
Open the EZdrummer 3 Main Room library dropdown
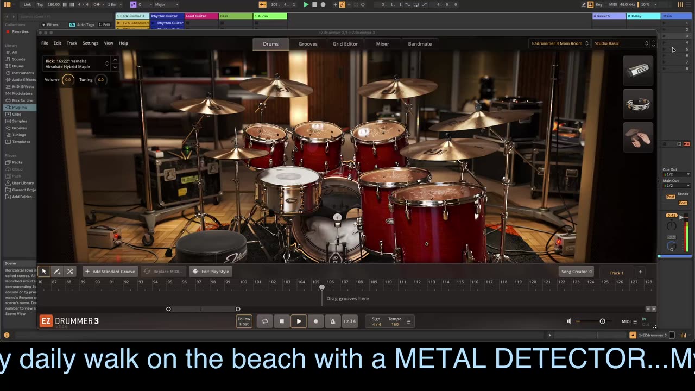click(560, 43)
